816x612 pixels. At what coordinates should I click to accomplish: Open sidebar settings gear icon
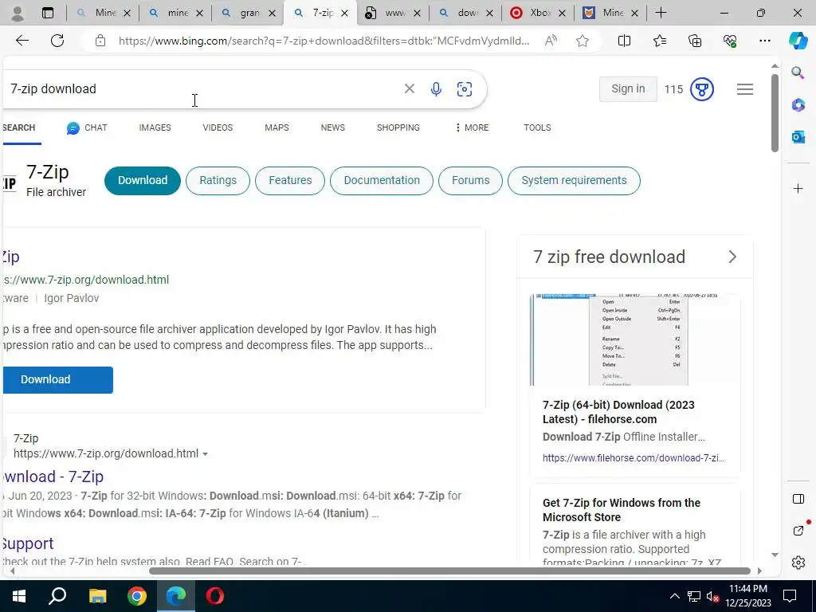coord(798,563)
